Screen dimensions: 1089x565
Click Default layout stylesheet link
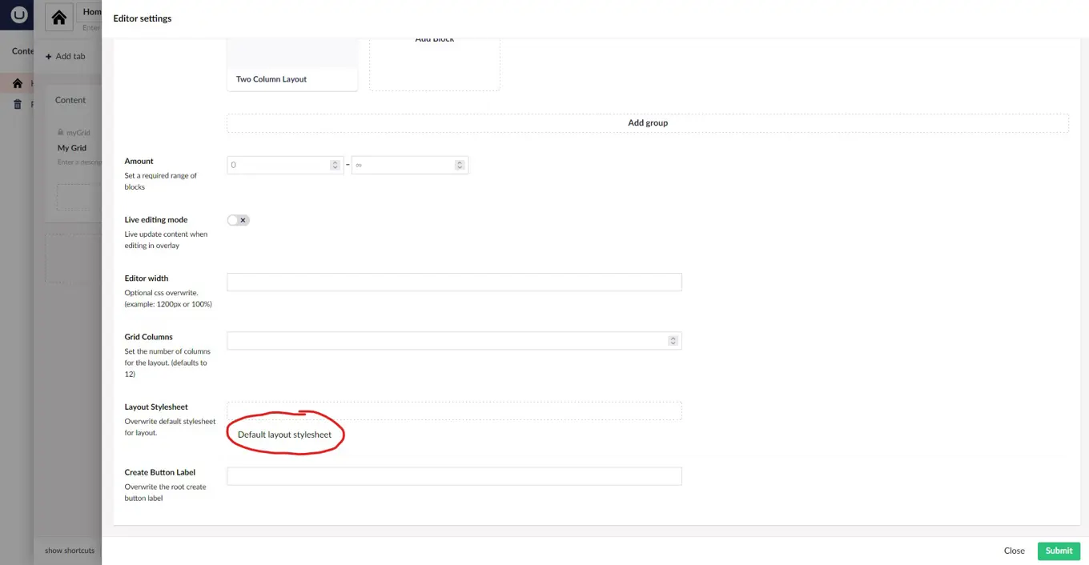tap(284, 435)
